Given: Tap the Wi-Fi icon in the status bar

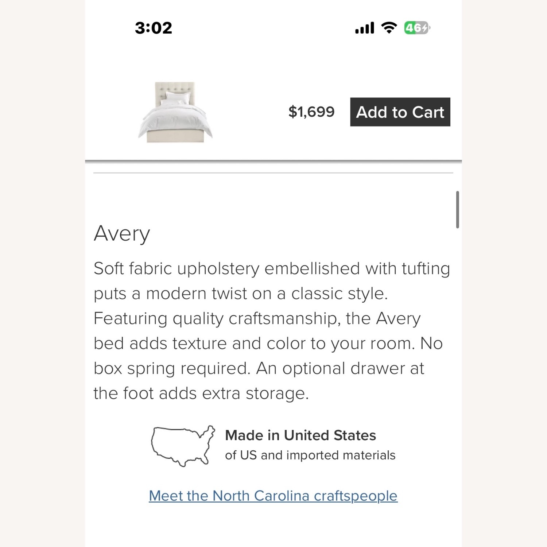Looking at the screenshot, I should pyautogui.click(x=389, y=28).
